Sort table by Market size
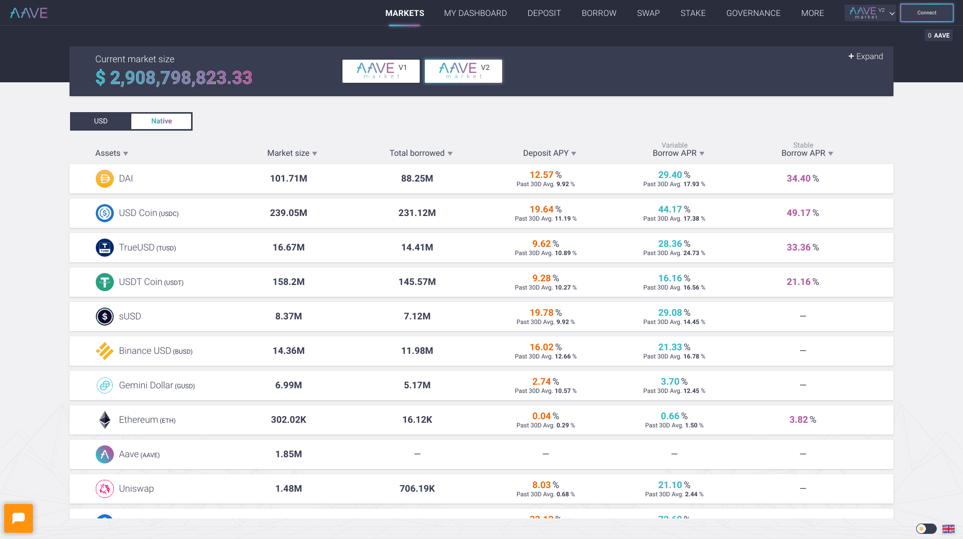Image resolution: width=963 pixels, height=539 pixels. 292,153
